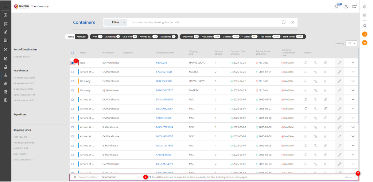Toggle the select-all checkbox in table header

tap(72, 53)
